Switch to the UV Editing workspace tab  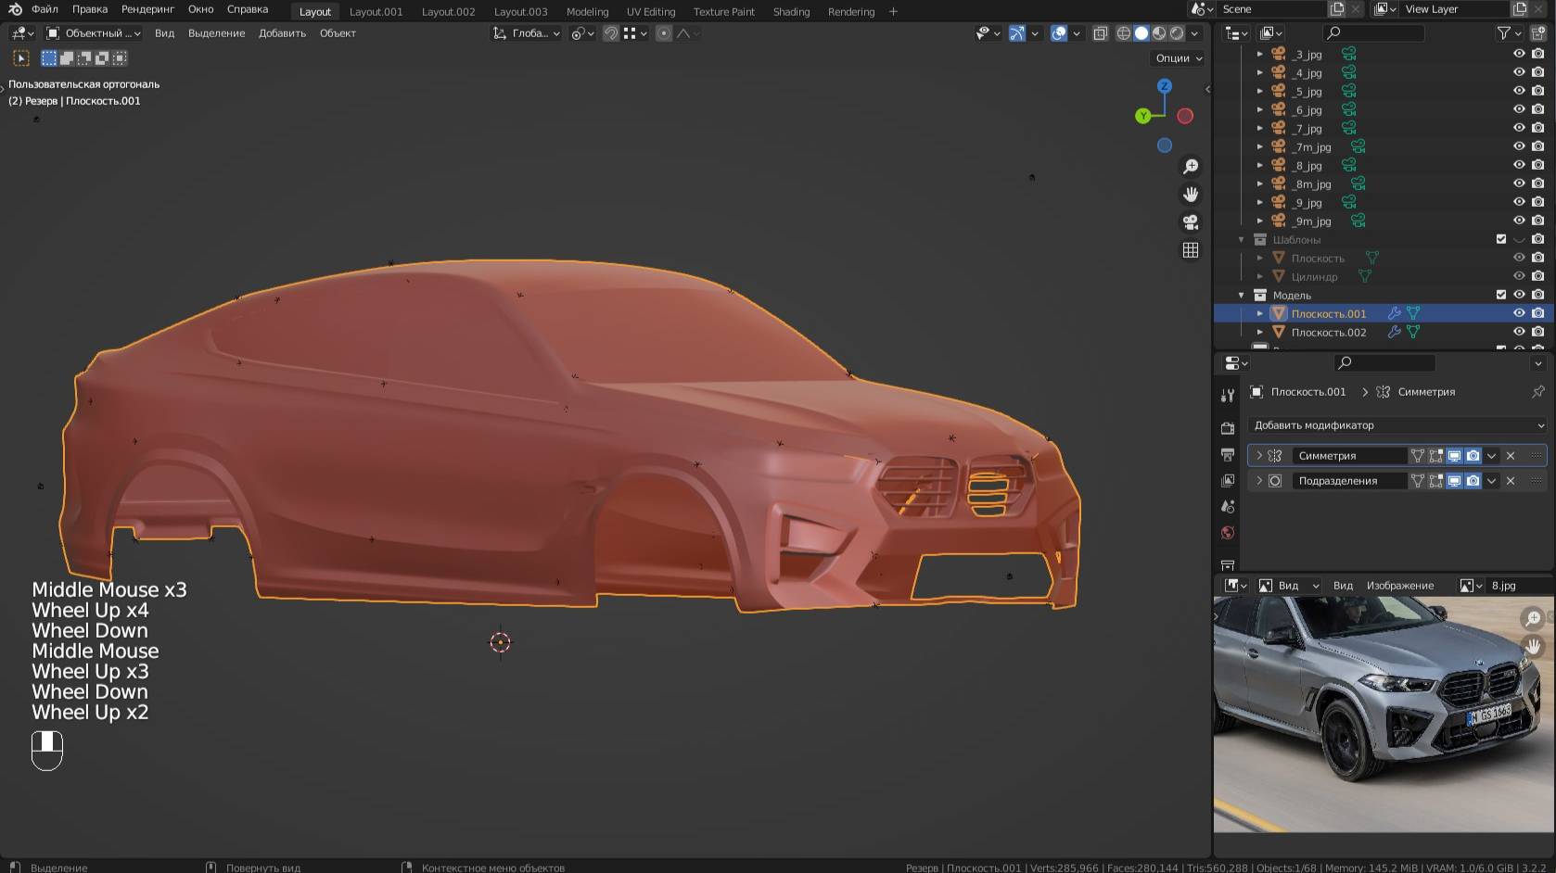coord(650,12)
